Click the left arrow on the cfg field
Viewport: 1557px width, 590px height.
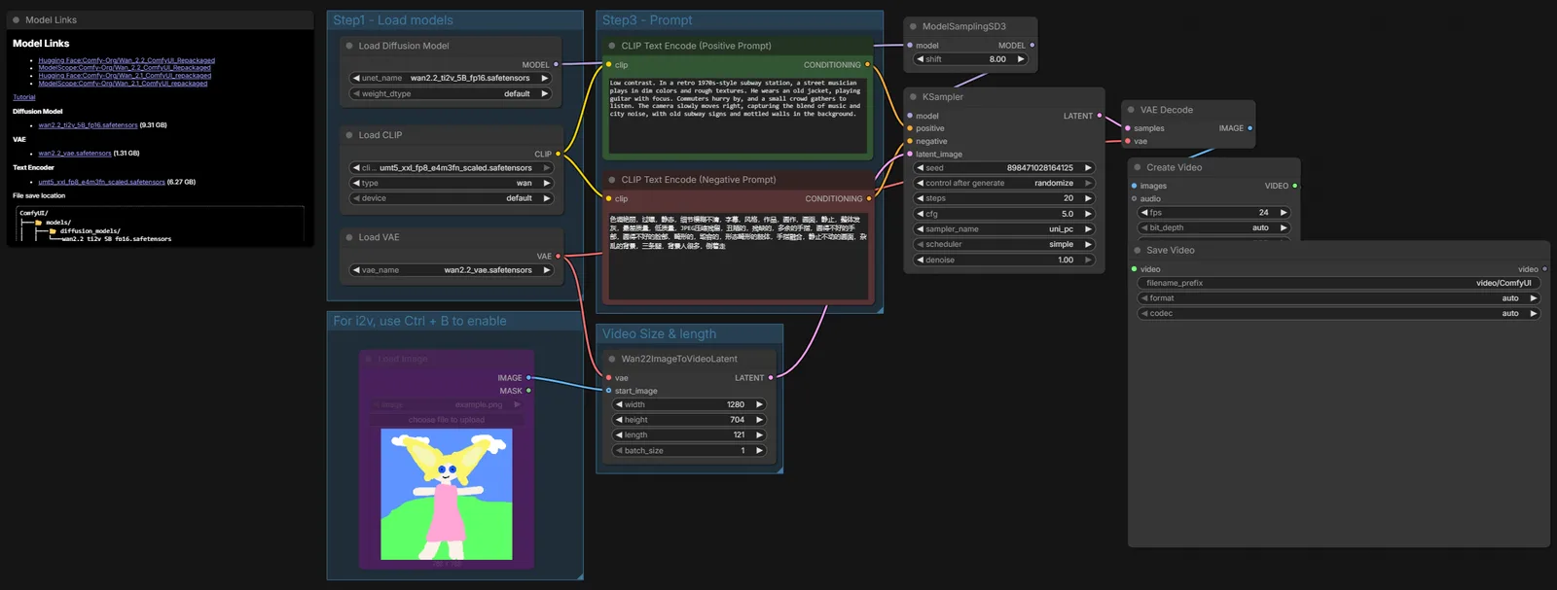tap(920, 214)
